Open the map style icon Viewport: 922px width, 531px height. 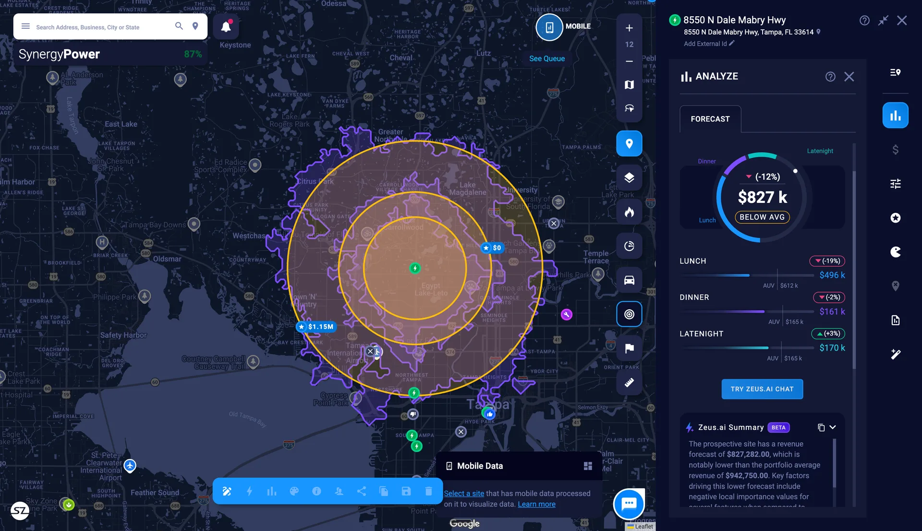click(629, 85)
